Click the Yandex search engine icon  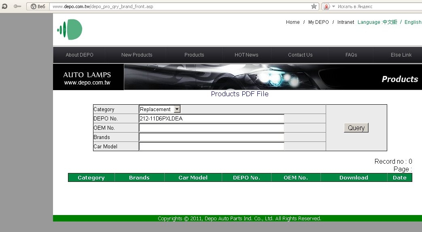(327, 6)
